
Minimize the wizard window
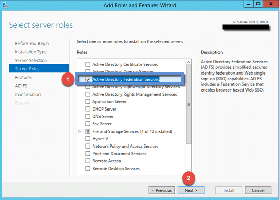coord(248,4)
